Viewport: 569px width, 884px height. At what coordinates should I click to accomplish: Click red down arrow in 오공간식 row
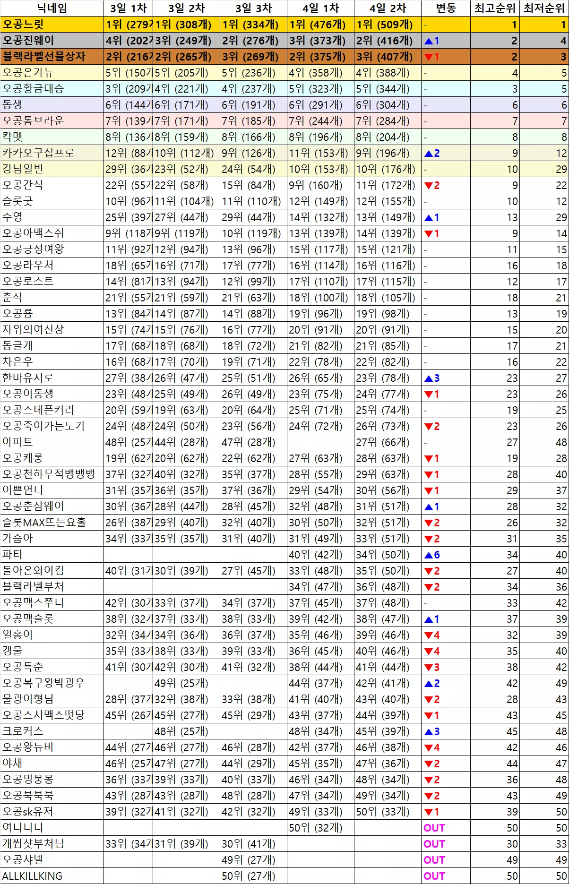(429, 185)
